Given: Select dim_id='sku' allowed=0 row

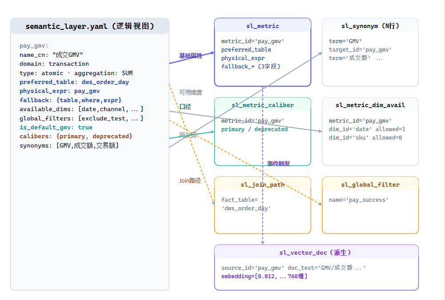Looking at the screenshot, I should [x=365, y=138].
